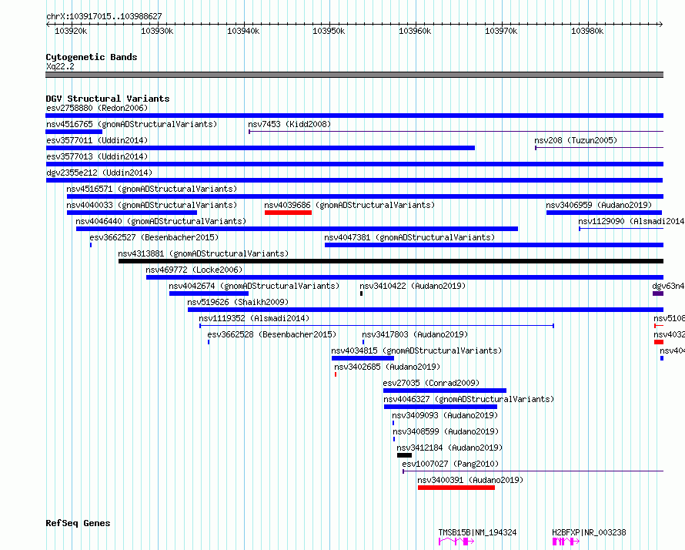
Task: Select the nsv4034815 blue variant bar
Action: coord(363,358)
